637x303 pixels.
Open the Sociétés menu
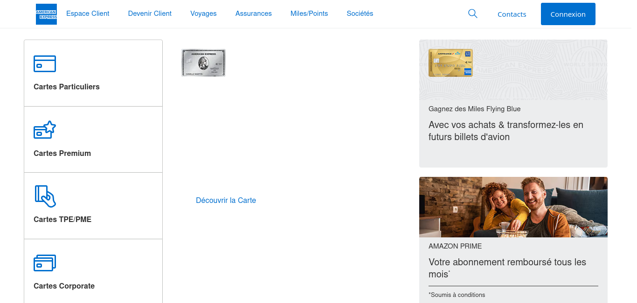tap(360, 13)
